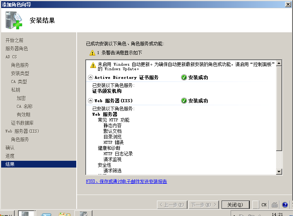Select 角色服务 under AD CS
The width and height of the screenshot is (293, 216).
(x=20, y=65)
